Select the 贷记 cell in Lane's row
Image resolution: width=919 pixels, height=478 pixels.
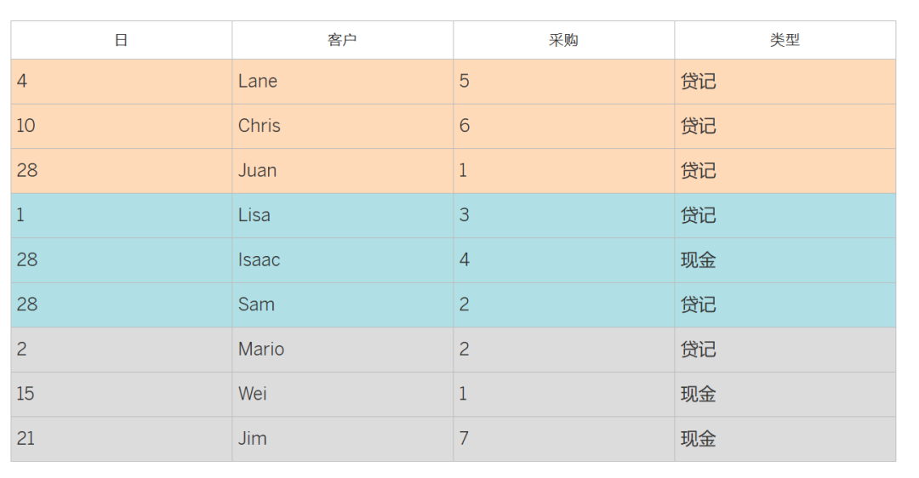tap(699, 82)
